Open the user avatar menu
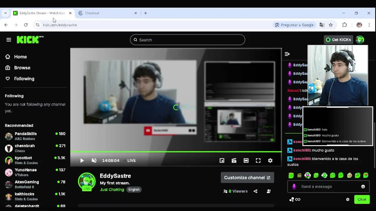Screen dimensions: 376x211 pyautogui.click(x=360, y=40)
